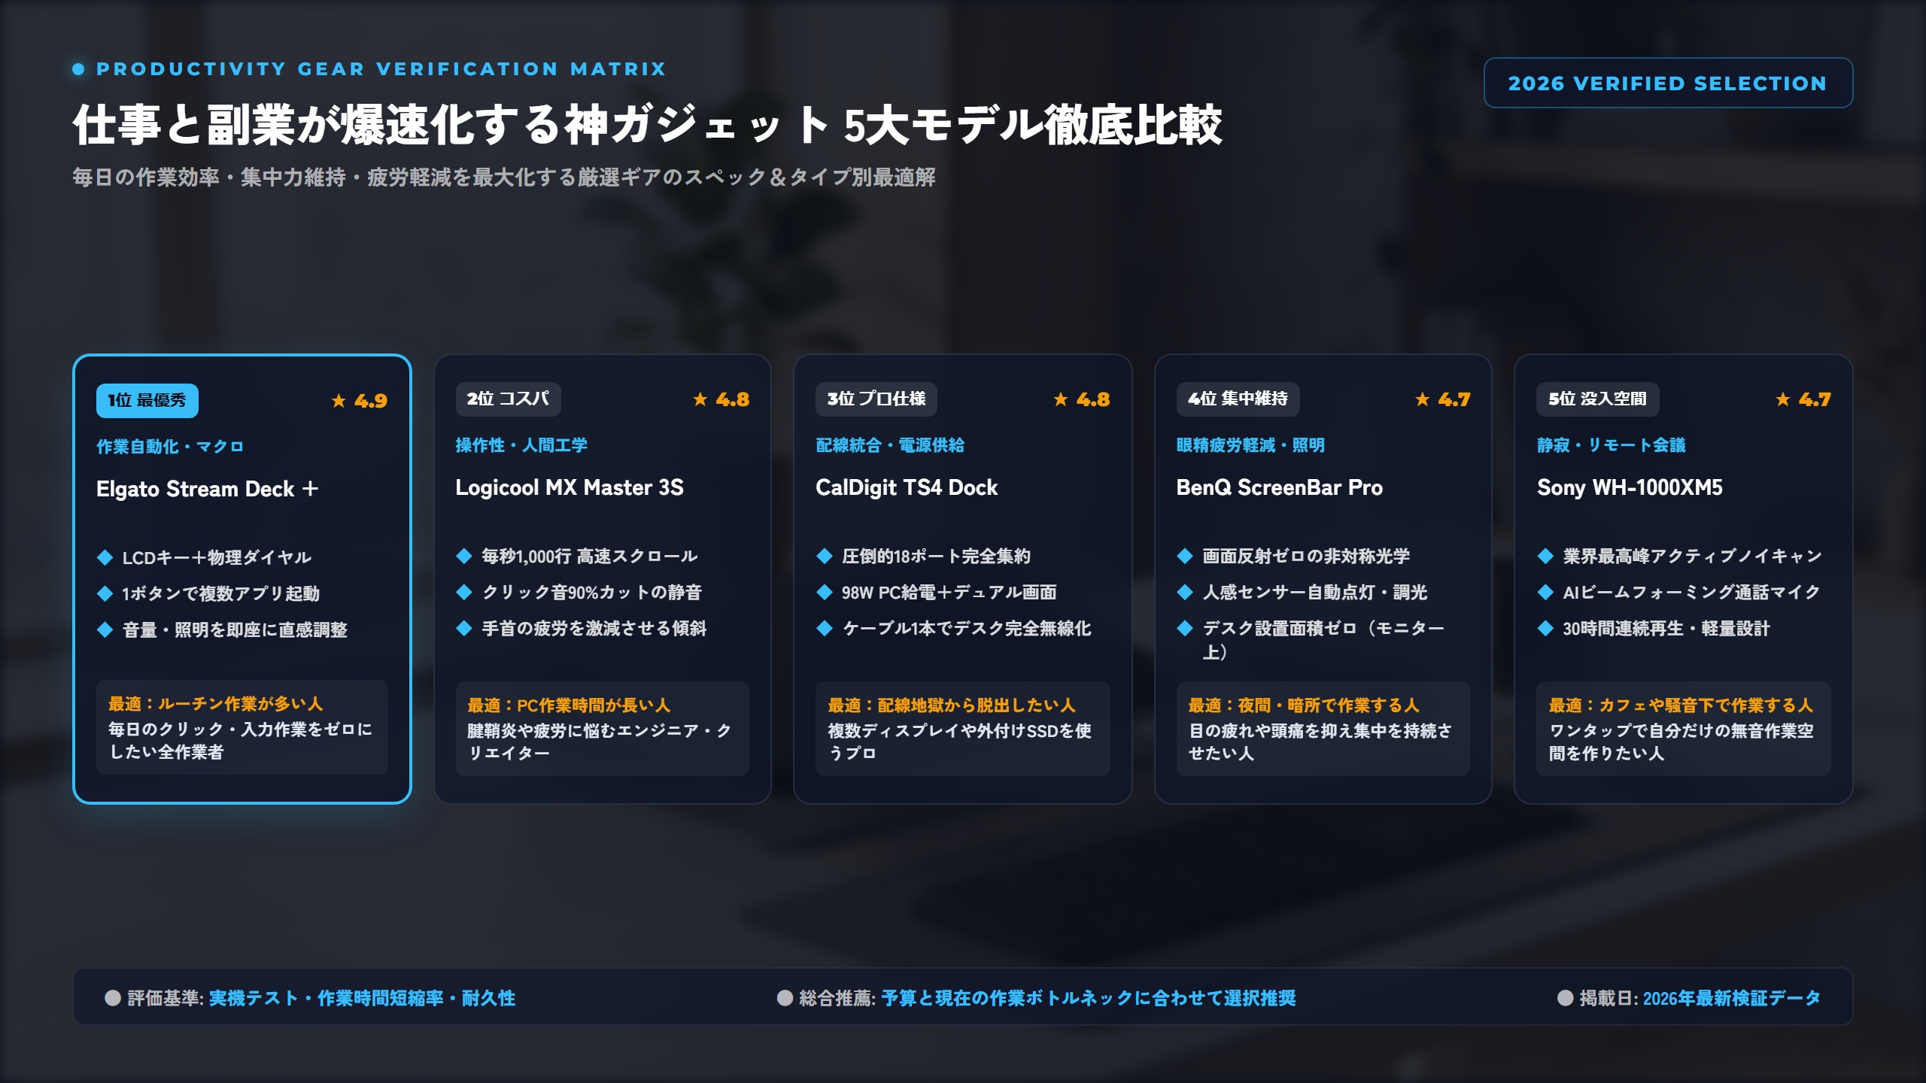The height and width of the screenshot is (1083, 1926).
Task: Open the BenQ ScreenBar Pro title
Action: 1280,487
